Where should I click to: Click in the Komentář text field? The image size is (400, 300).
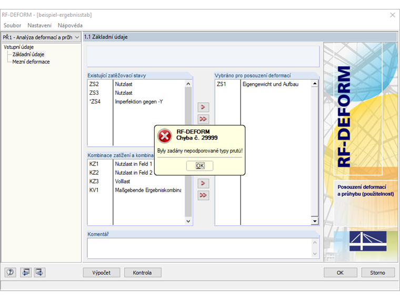[200, 248]
